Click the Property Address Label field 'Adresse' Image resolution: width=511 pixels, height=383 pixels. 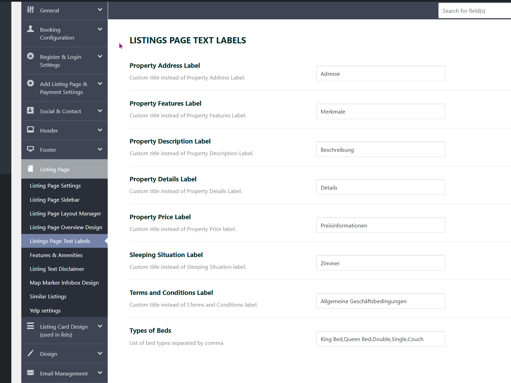pos(381,74)
